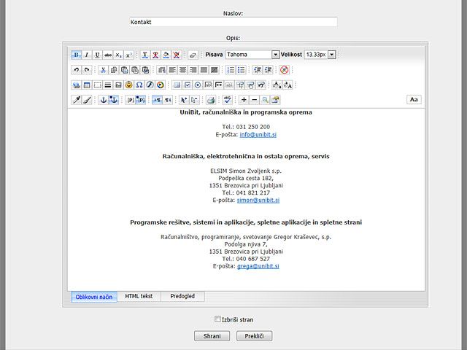Zoom in with the plus icon
The image size is (467, 350).
244,100
